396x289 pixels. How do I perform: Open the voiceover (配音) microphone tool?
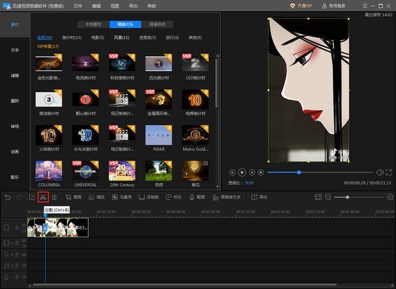(197, 197)
